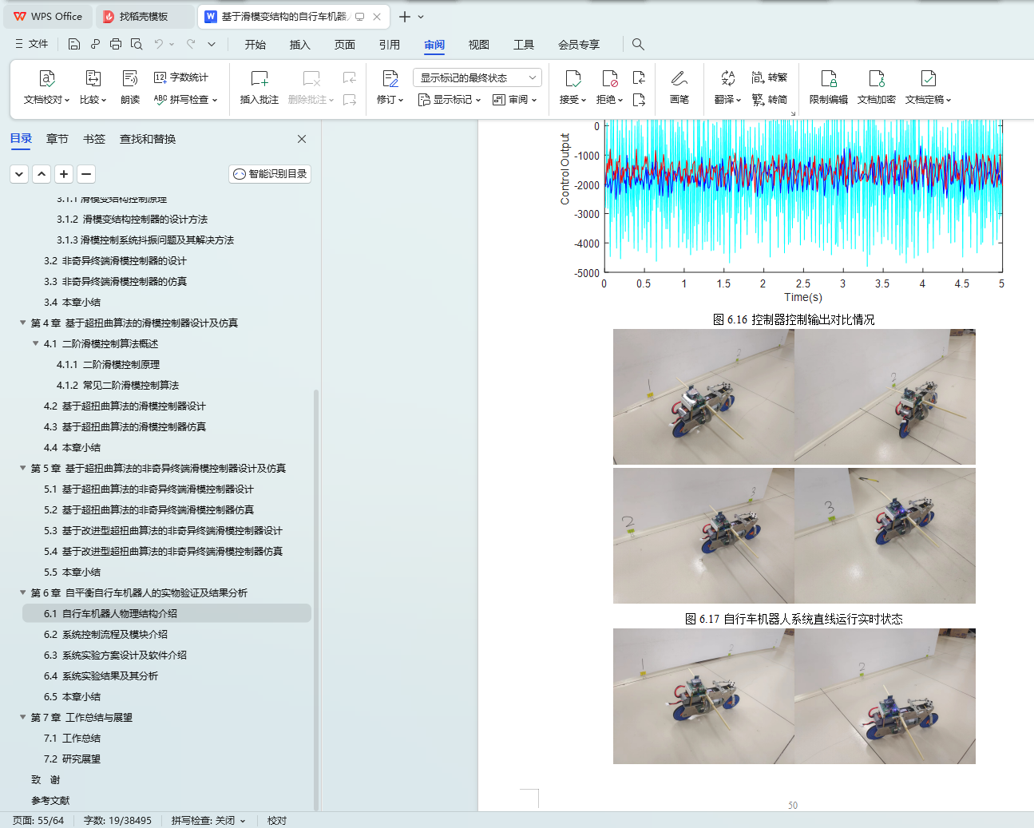
Task: Open the 文件 menu
Action: tap(31, 44)
